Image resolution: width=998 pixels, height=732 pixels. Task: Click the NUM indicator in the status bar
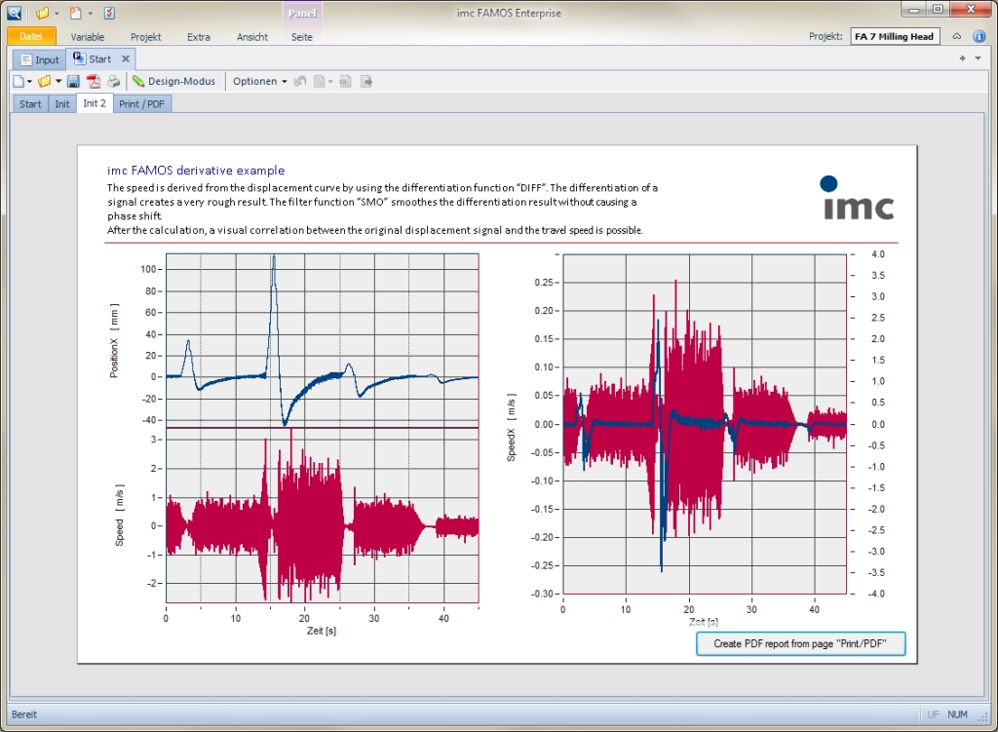[x=957, y=714]
